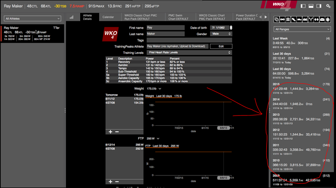The height and width of the screenshot is (188, 336).
Task: Select the 2010 range
Action: click(301, 165)
